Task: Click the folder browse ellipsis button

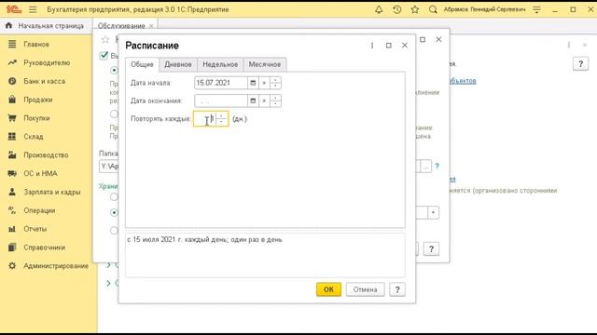Action: [x=425, y=166]
